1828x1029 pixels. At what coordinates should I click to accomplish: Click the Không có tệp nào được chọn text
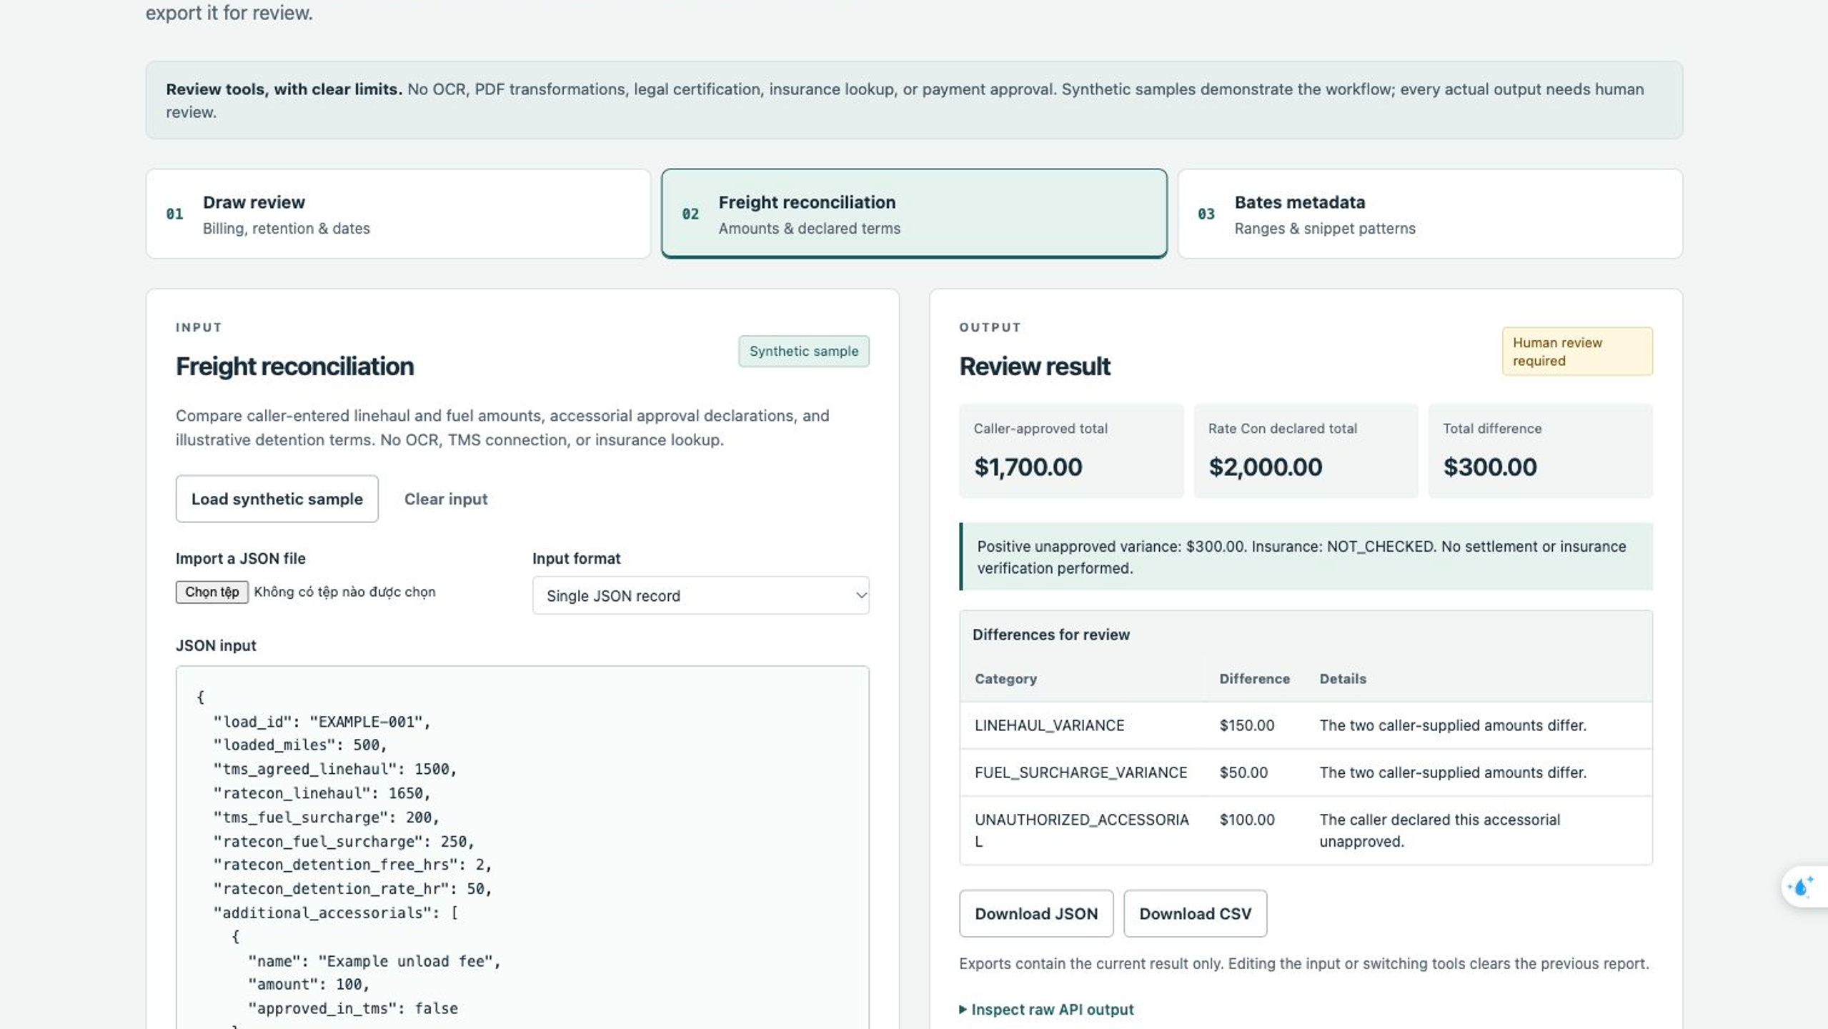coord(344,592)
